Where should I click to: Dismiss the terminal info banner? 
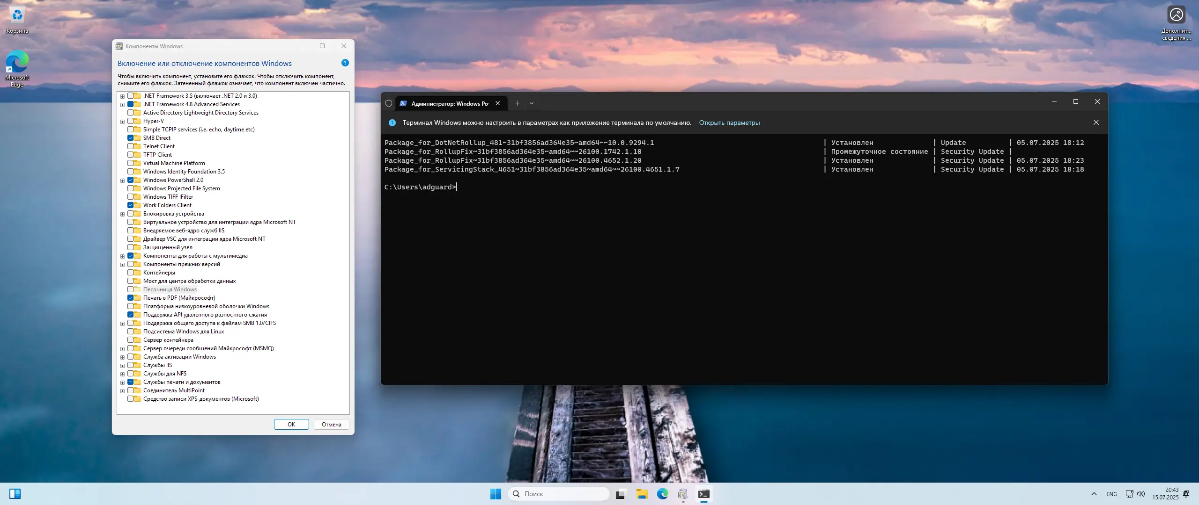click(1096, 123)
